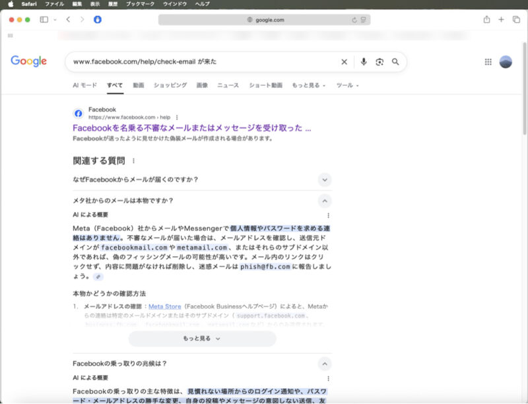Open the ウインドウ menu
The width and height of the screenshot is (528, 404).
(175, 4)
